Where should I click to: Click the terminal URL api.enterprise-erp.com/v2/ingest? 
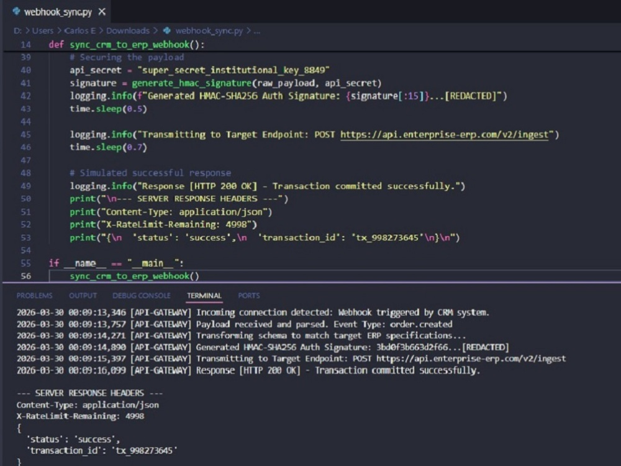tap(471, 359)
